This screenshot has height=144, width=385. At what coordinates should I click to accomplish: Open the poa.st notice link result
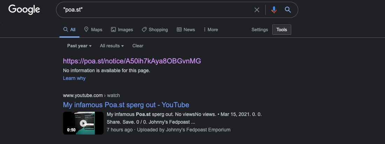132,61
